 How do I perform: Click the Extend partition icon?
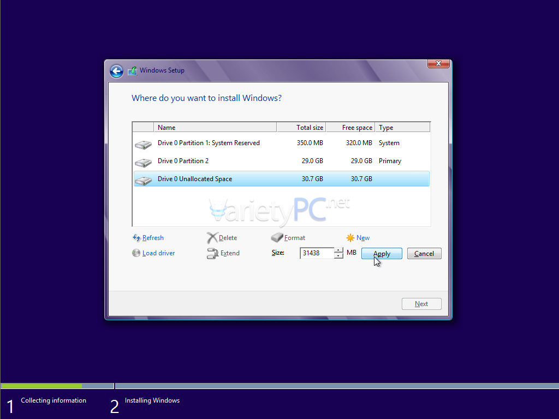coord(212,253)
